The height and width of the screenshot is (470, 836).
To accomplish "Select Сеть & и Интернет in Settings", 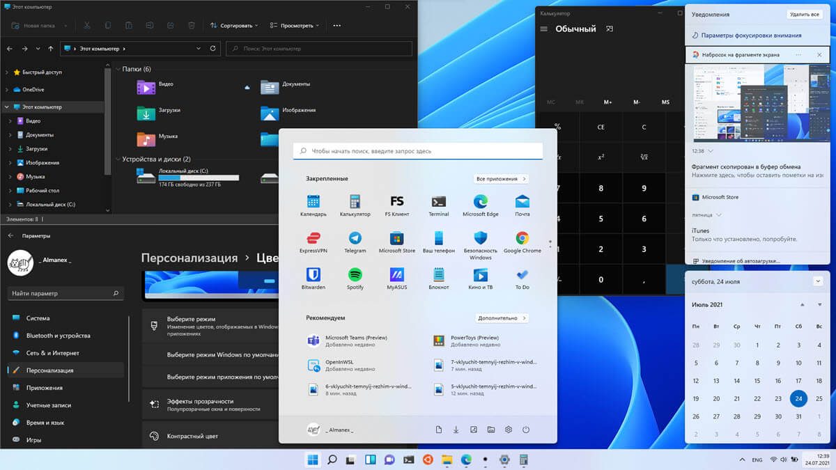I will (x=65, y=353).
